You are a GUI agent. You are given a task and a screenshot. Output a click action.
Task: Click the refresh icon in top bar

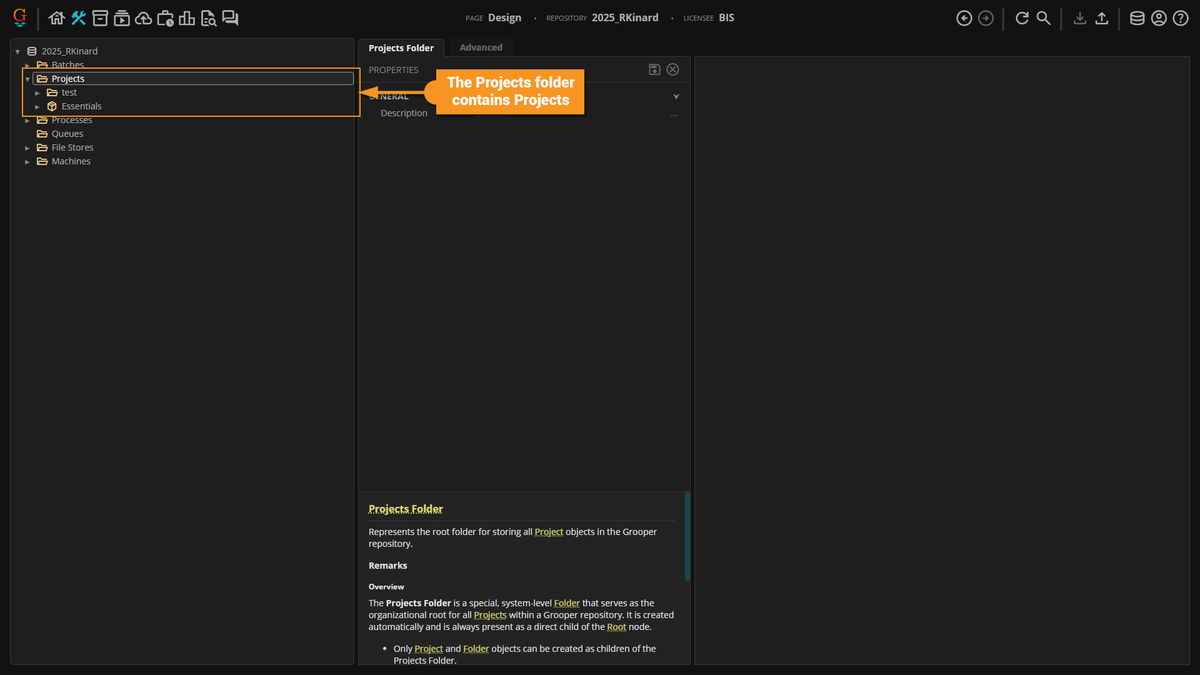click(x=1022, y=18)
